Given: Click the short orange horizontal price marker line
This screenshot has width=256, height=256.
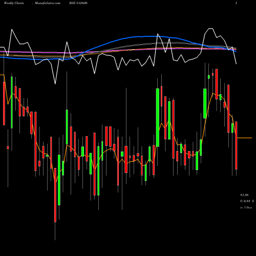Looking at the screenshot, I should pos(245,138).
